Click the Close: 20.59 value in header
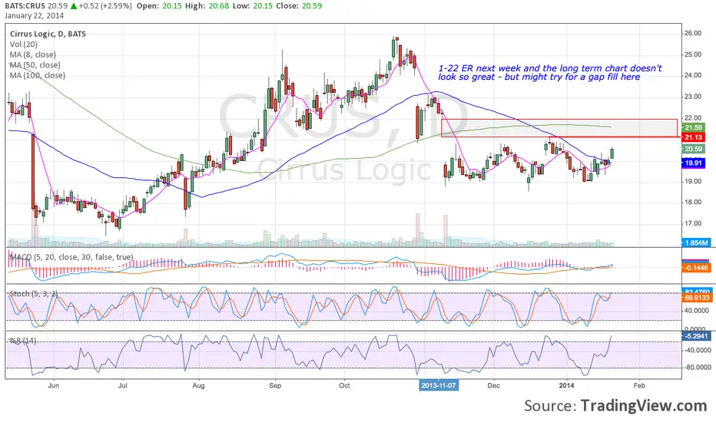 pyautogui.click(x=299, y=6)
